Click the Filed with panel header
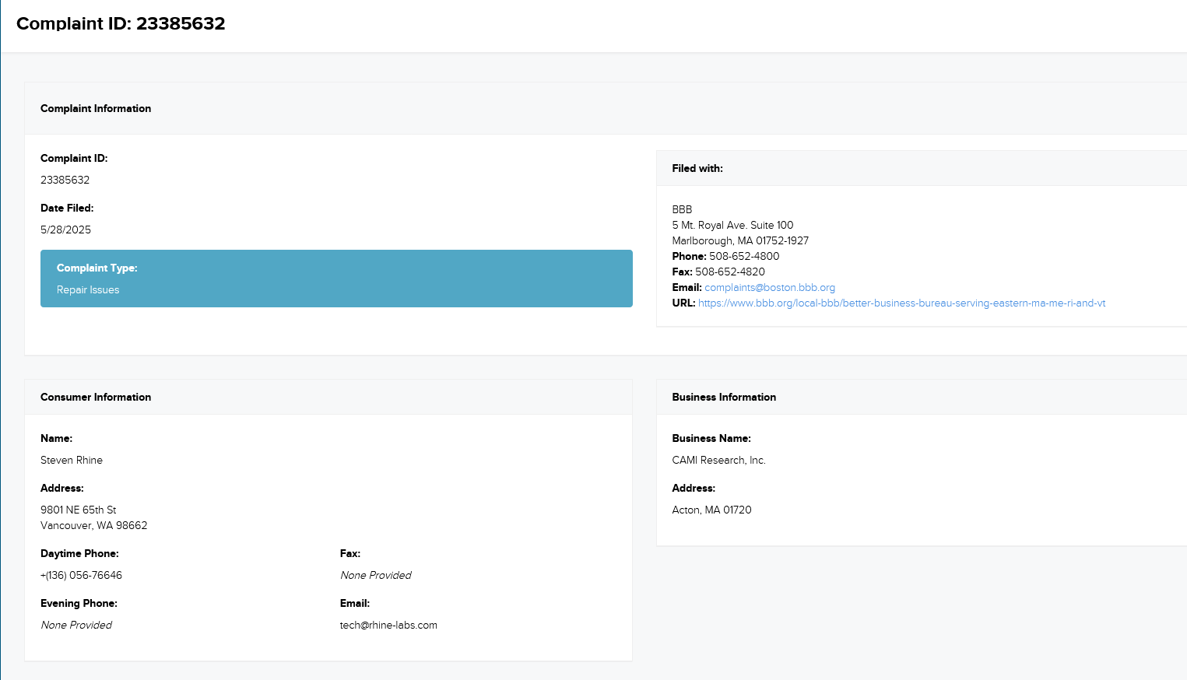 click(x=697, y=169)
